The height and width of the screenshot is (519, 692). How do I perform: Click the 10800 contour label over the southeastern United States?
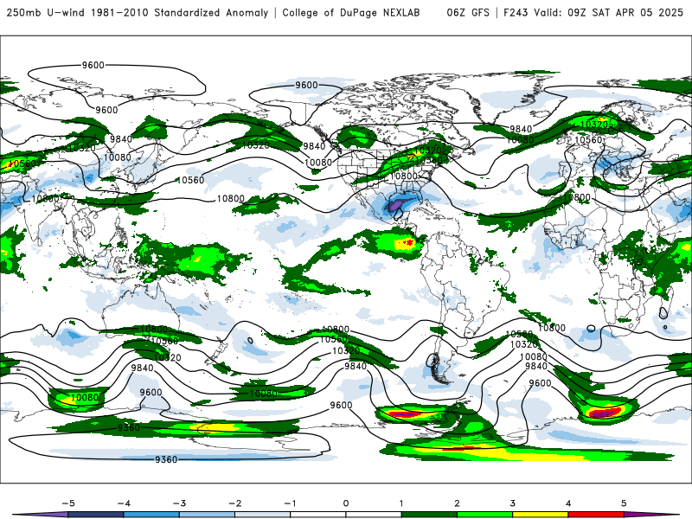(404, 176)
